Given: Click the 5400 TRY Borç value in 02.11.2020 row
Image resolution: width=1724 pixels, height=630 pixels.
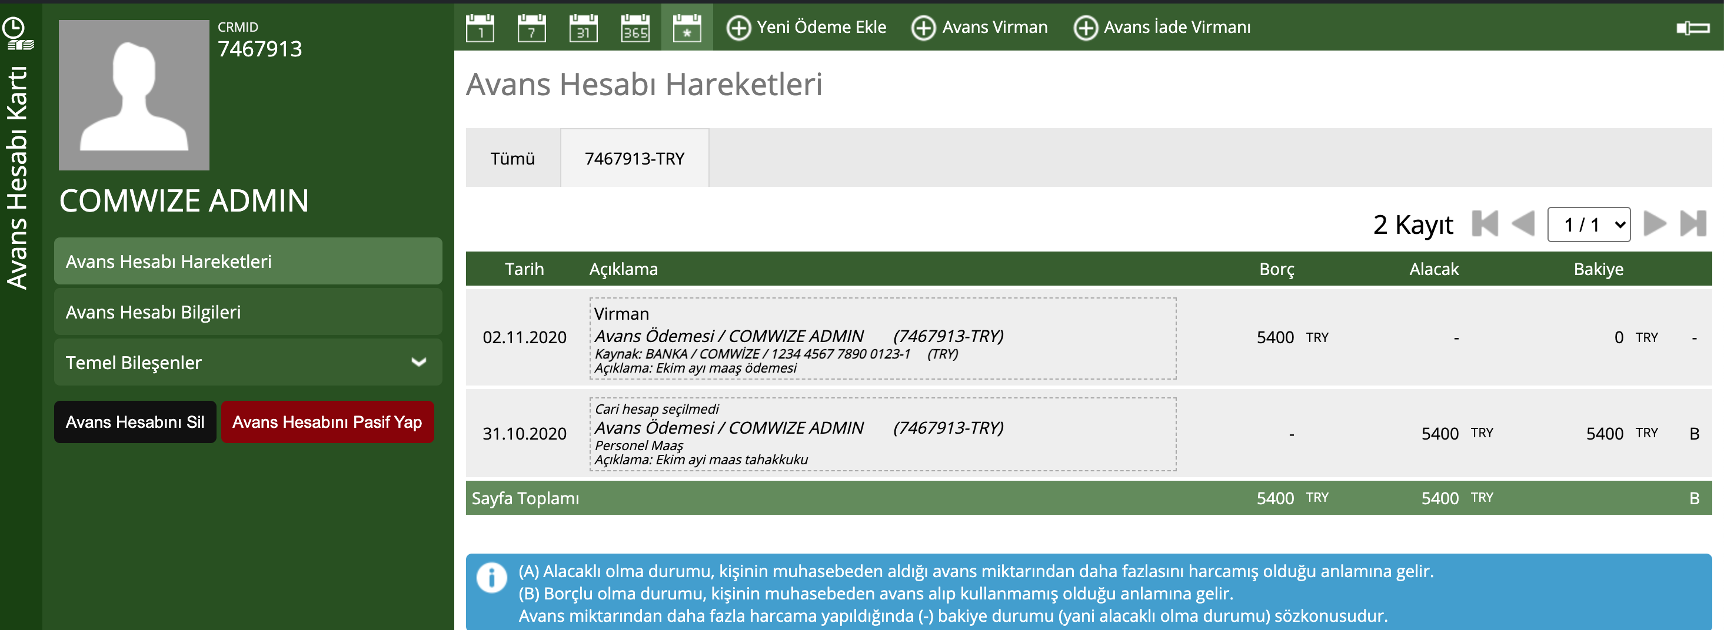Looking at the screenshot, I should [x=1292, y=338].
